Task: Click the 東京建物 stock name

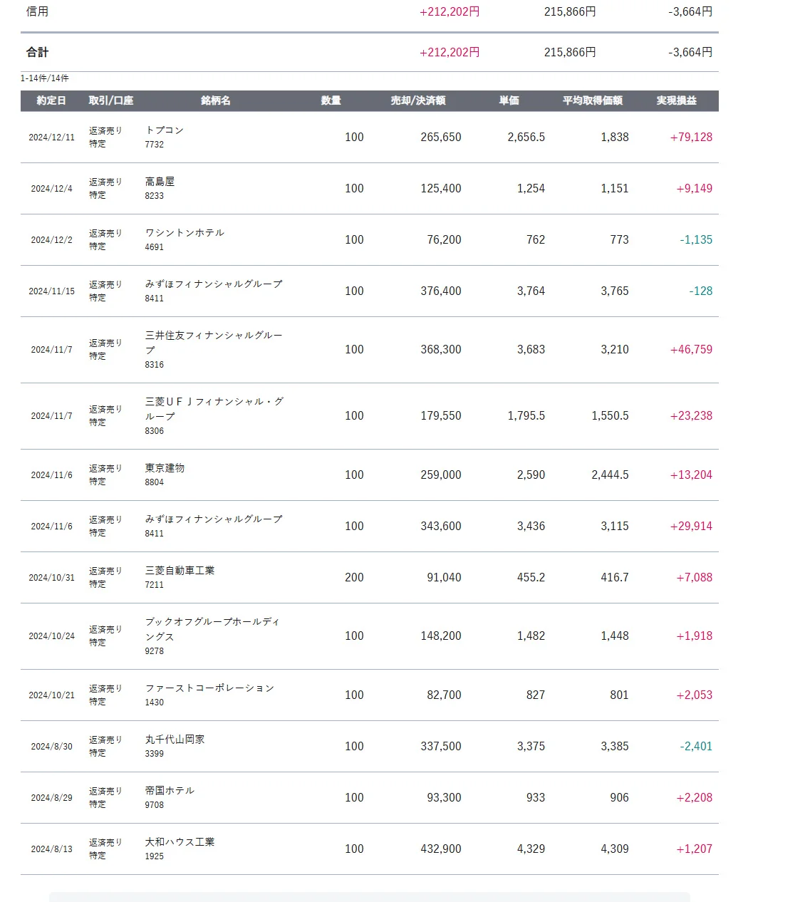Action: coord(165,468)
